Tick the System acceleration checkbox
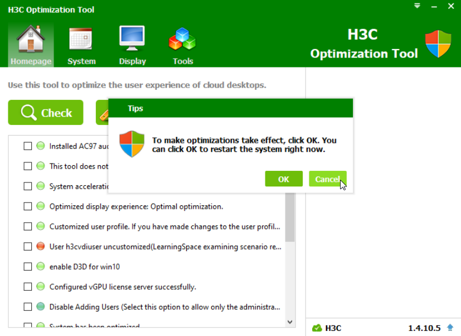This screenshot has width=461, height=336. (28, 186)
